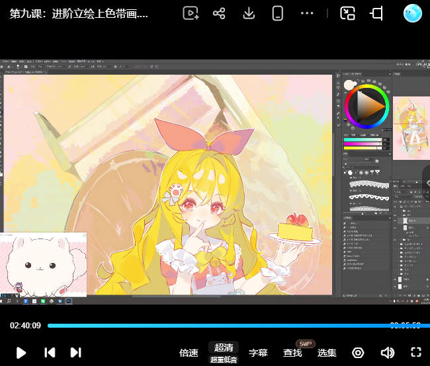Click the triangle inside the color wheel
The height and width of the screenshot is (366, 430).
point(369,106)
